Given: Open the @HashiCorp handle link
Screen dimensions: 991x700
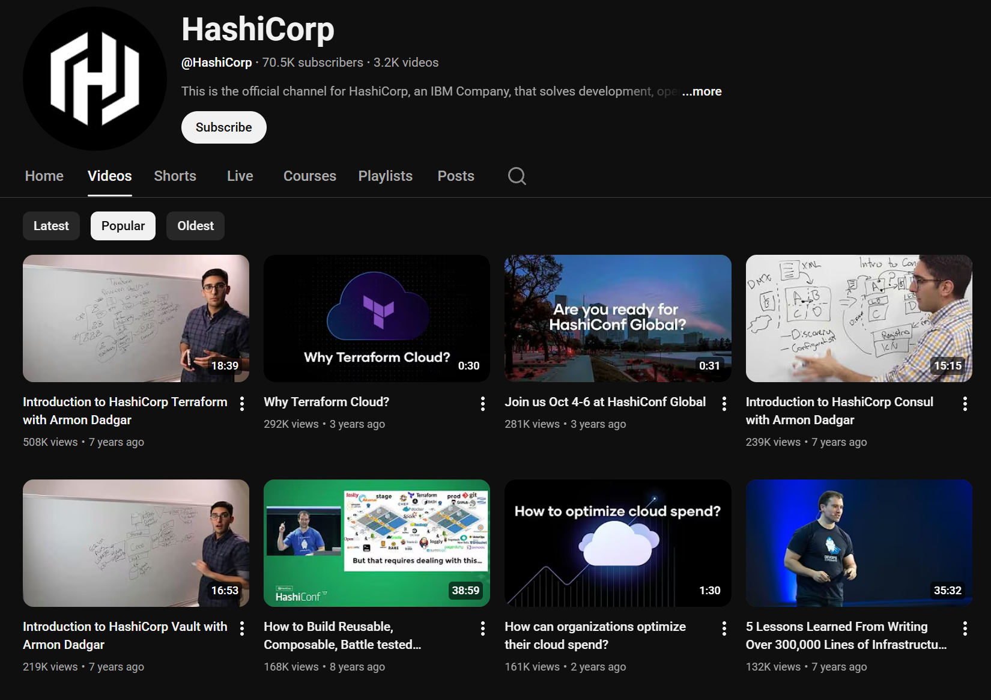Looking at the screenshot, I should (216, 62).
